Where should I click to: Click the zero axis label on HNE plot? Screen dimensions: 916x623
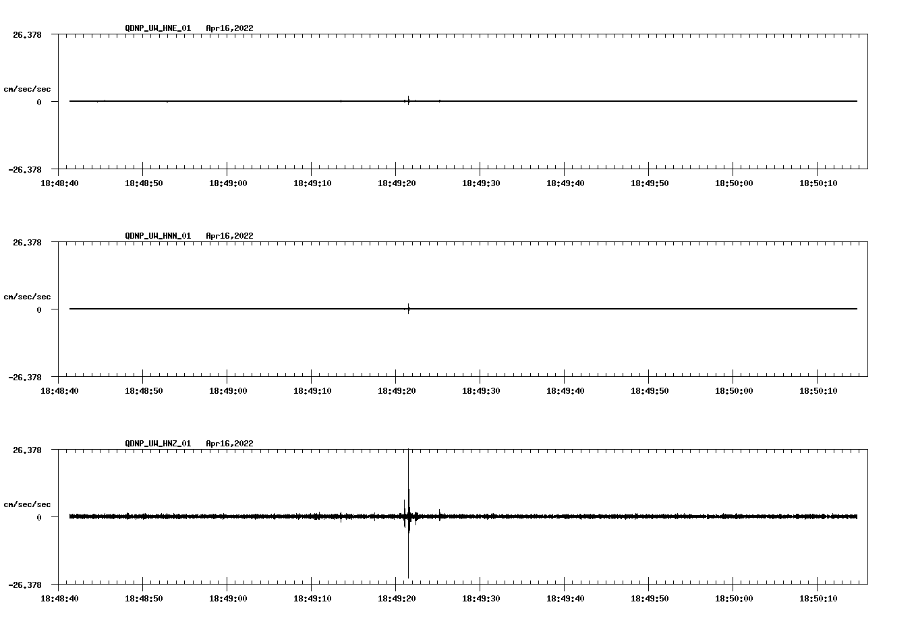pos(39,102)
